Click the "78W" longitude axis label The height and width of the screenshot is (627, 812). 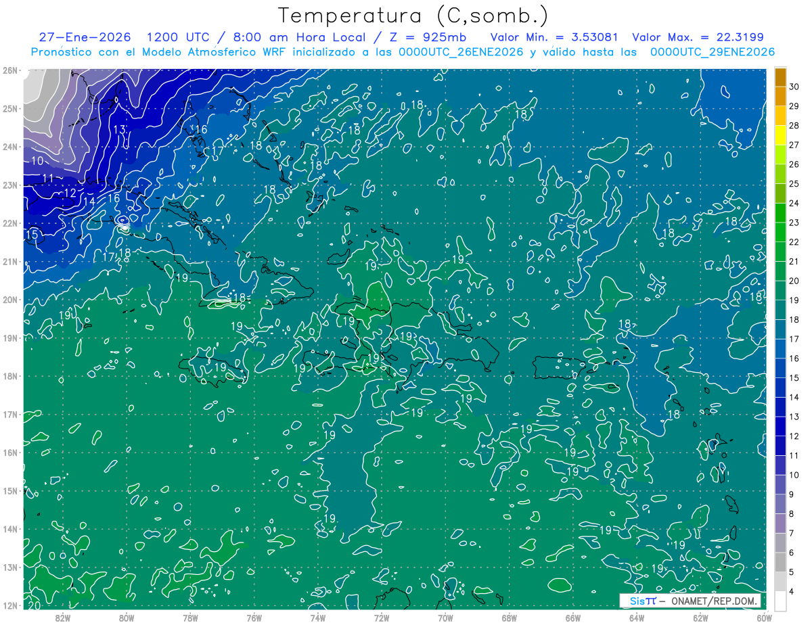pos(190,617)
